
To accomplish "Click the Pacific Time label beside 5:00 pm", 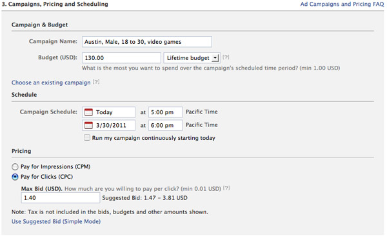I will point(202,112).
